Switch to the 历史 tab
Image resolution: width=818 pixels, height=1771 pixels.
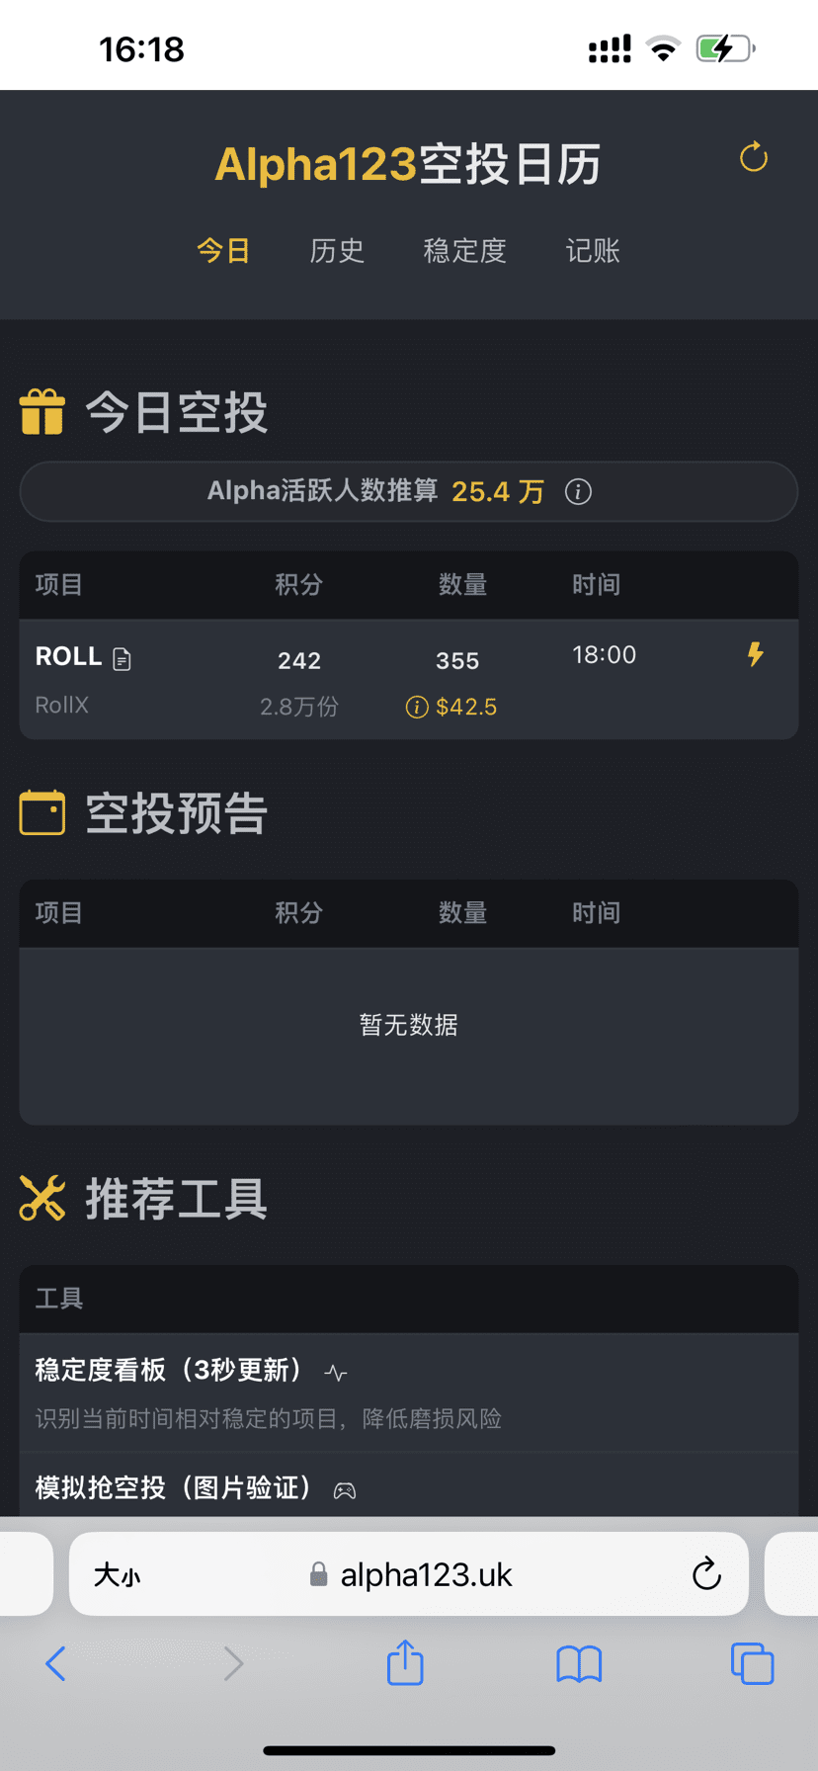(337, 251)
